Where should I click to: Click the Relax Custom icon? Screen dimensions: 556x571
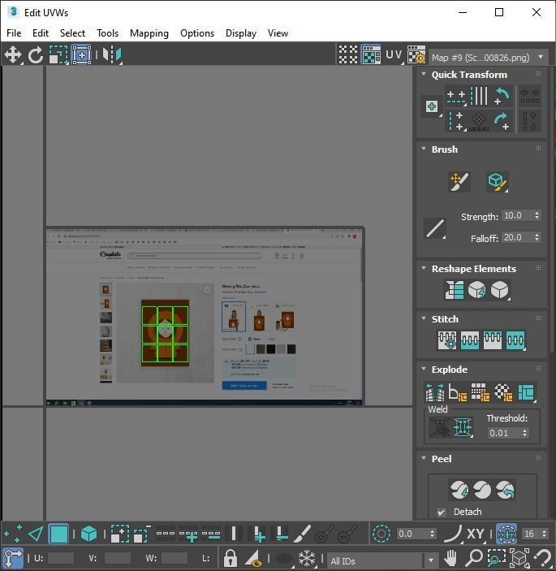click(x=500, y=290)
